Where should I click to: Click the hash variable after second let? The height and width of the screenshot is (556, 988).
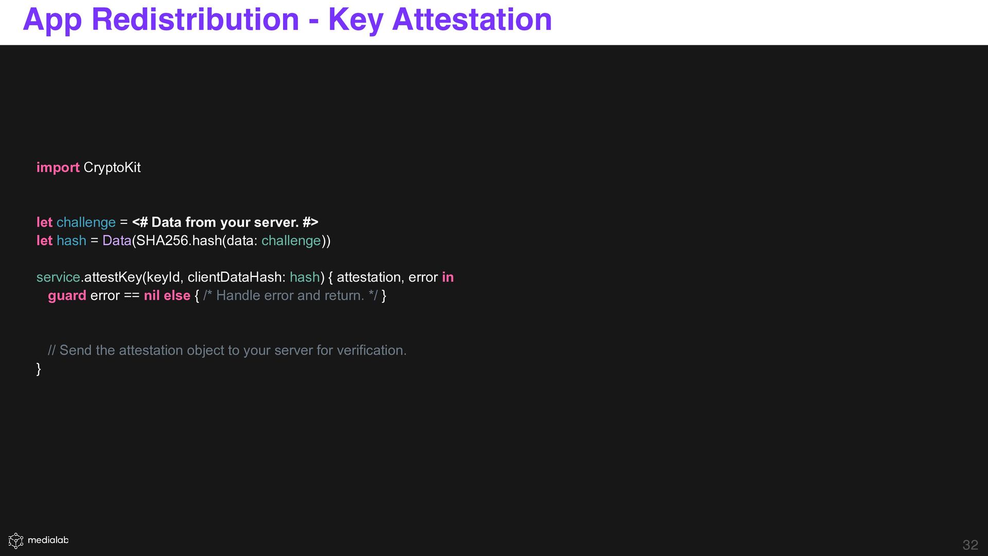(71, 240)
